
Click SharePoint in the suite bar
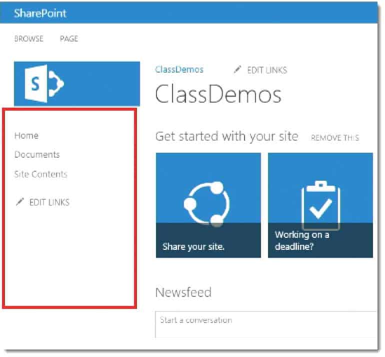click(40, 13)
